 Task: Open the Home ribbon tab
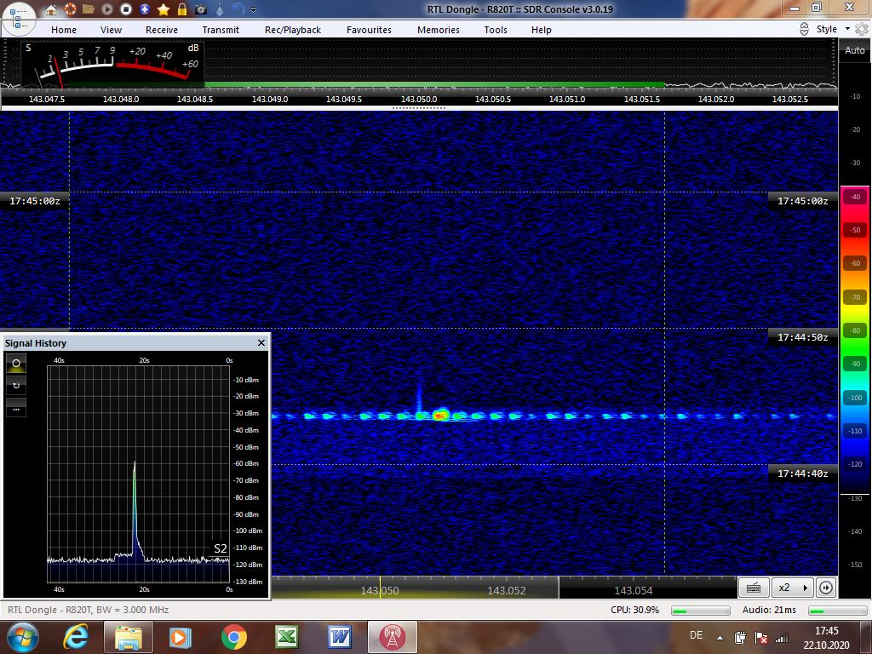pos(64,30)
